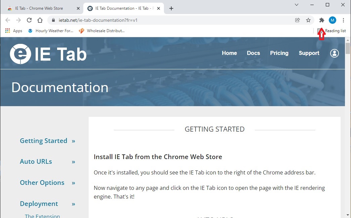The height and width of the screenshot is (218, 351).
Task: Select Docs in the site navigation
Action: (253, 53)
